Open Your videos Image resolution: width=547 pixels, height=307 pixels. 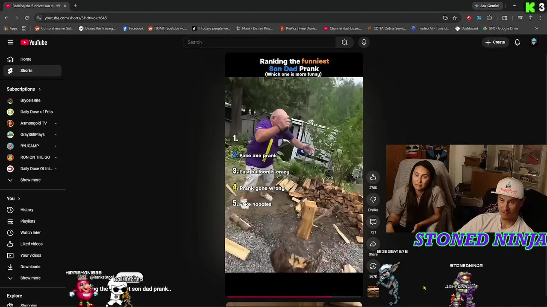(32, 255)
